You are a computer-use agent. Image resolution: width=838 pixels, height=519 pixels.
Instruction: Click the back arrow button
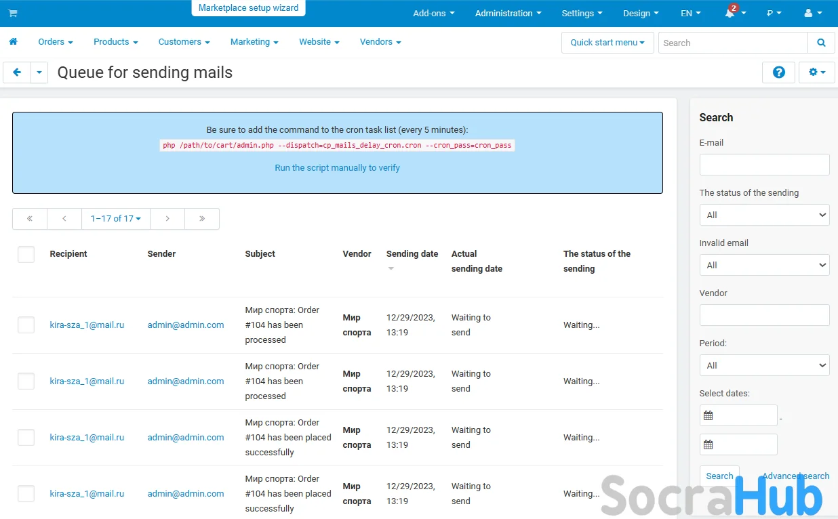coord(17,72)
